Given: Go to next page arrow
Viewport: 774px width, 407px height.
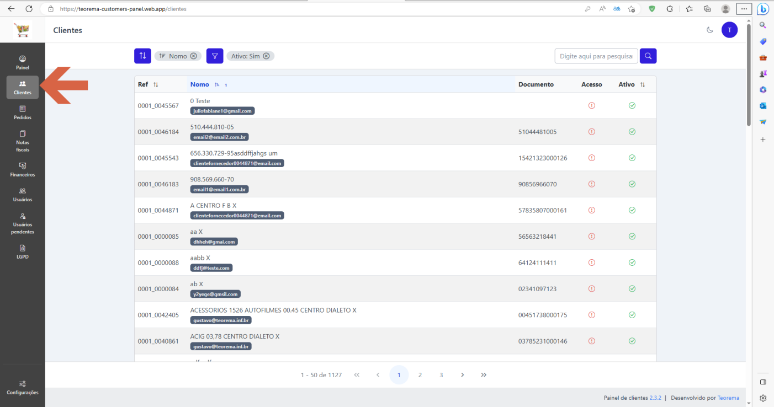Looking at the screenshot, I should click(463, 375).
